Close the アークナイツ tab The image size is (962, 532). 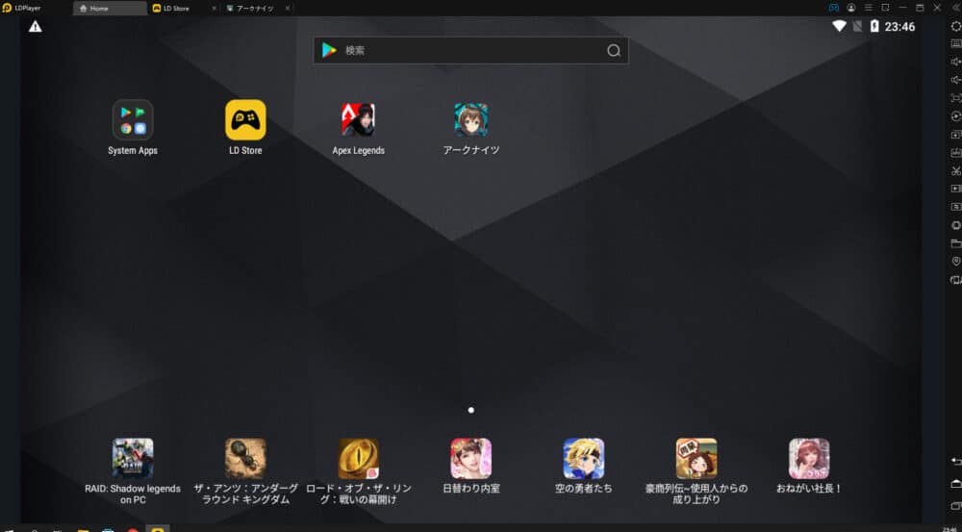coord(288,8)
